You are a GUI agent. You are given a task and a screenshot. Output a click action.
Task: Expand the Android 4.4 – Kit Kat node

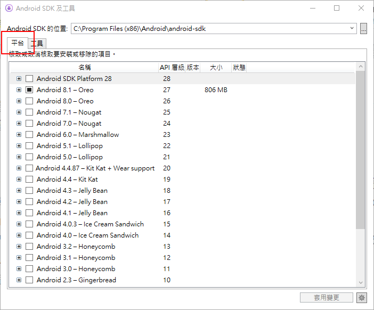pyautogui.click(x=19, y=180)
